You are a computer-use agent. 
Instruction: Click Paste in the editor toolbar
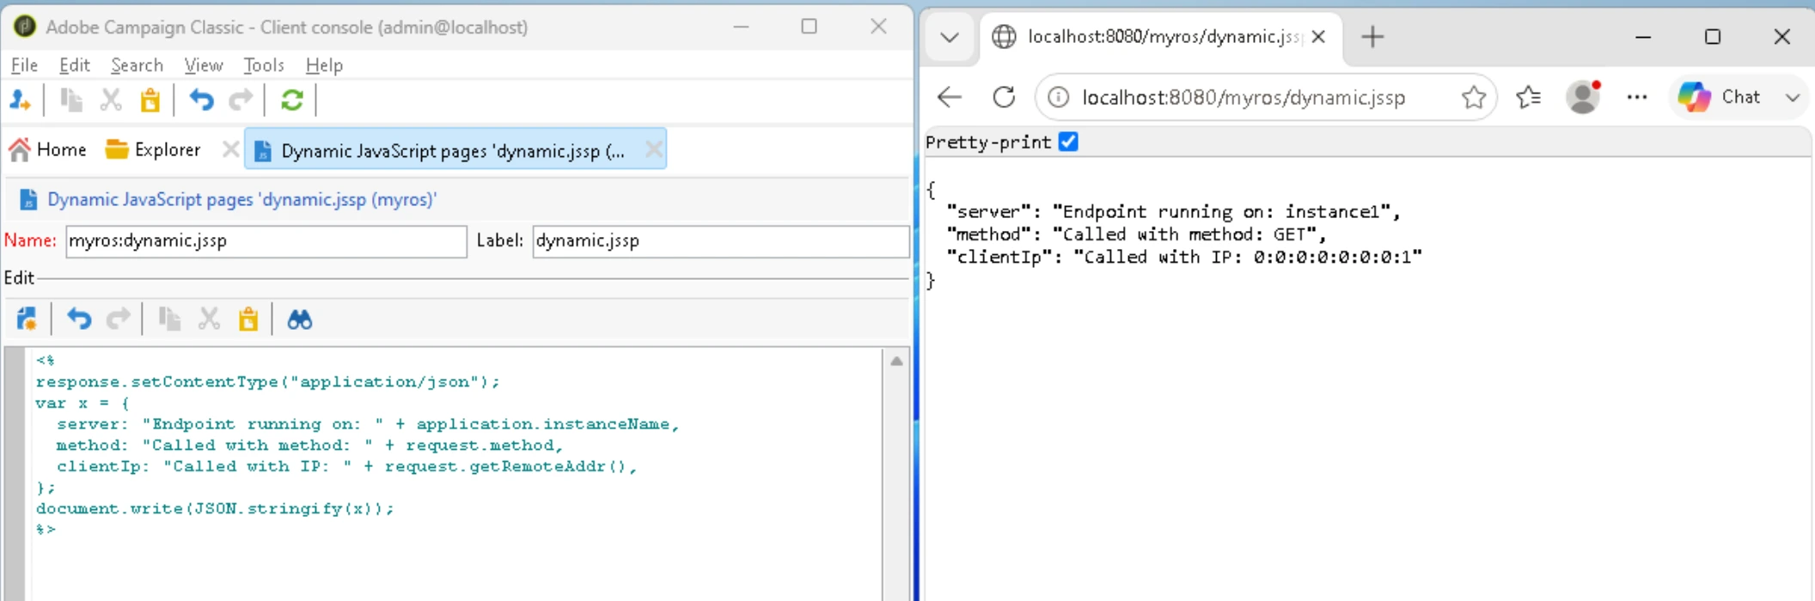tap(248, 319)
